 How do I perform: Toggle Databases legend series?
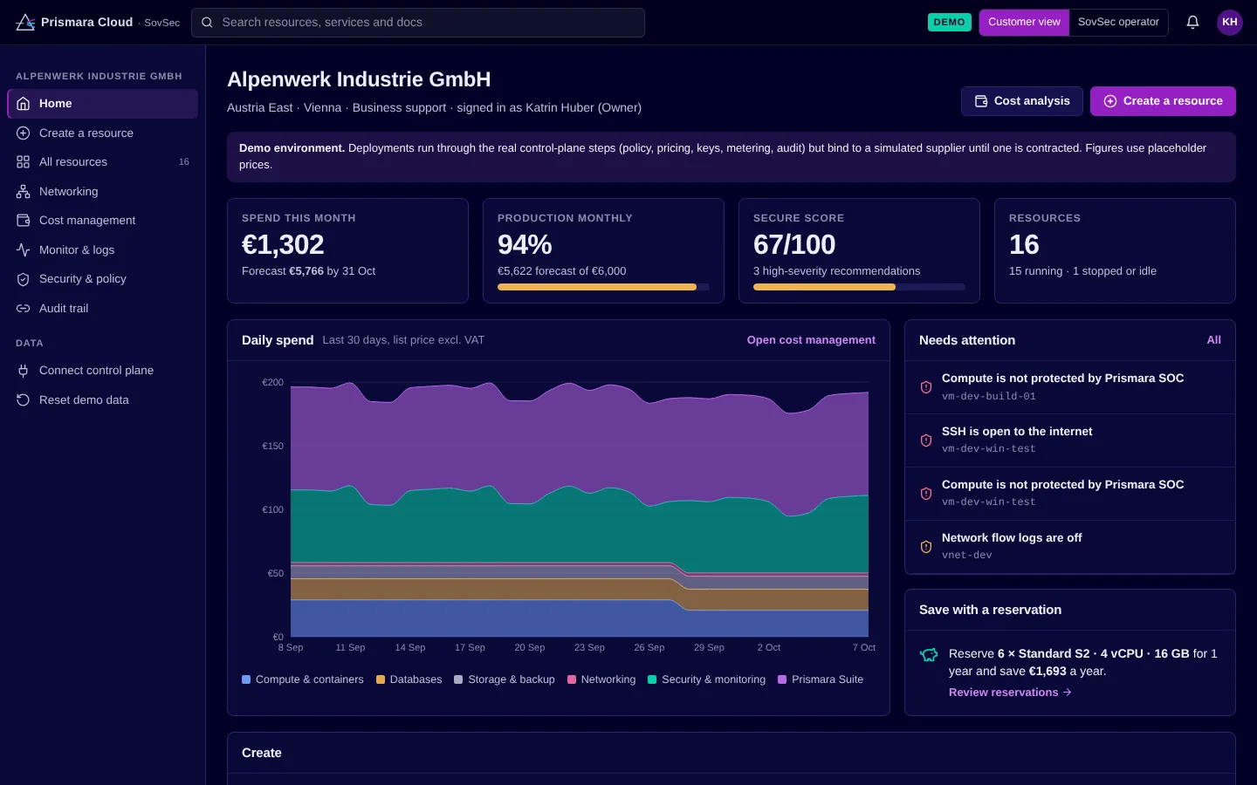409,679
